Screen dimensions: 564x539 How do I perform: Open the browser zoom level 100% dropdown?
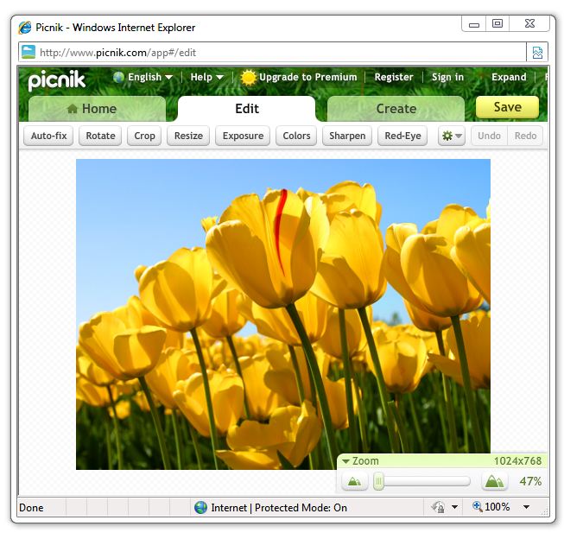click(526, 508)
